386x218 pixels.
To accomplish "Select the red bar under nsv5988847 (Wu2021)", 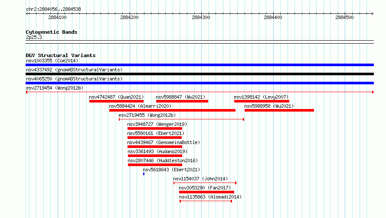I will pos(182,101).
